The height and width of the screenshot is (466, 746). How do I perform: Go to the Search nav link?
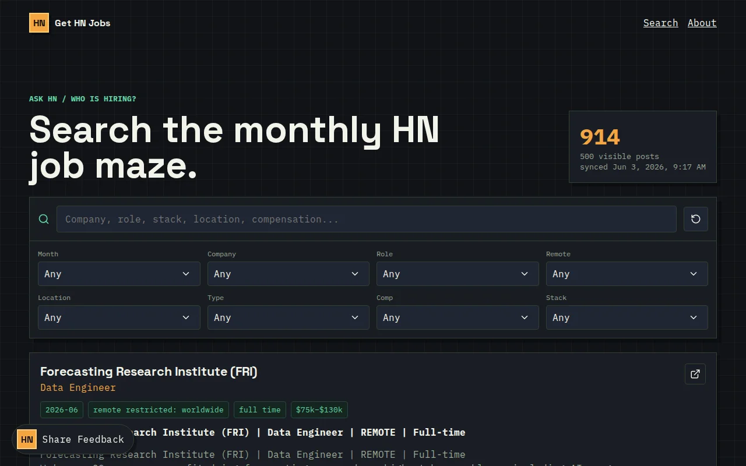pos(660,23)
